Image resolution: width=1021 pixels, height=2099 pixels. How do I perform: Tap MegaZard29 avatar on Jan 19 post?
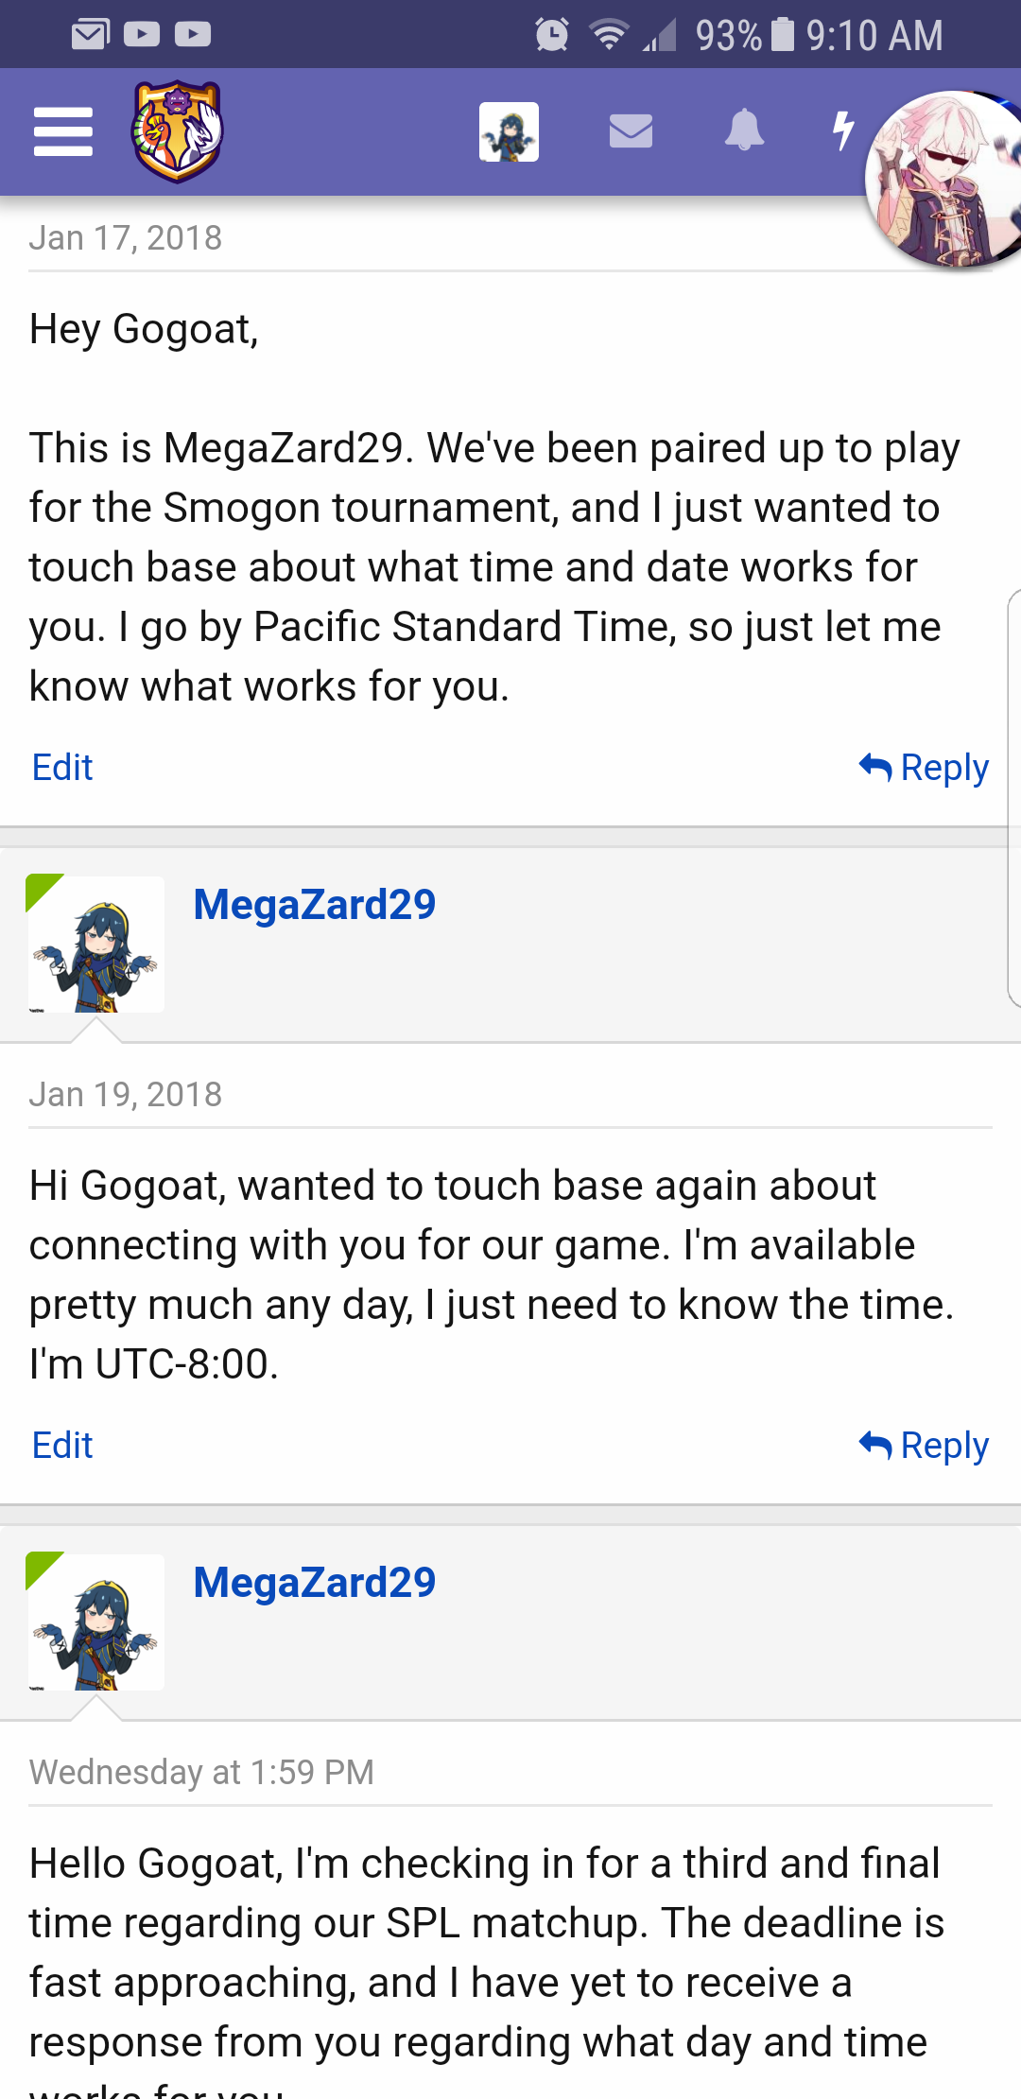(x=95, y=944)
